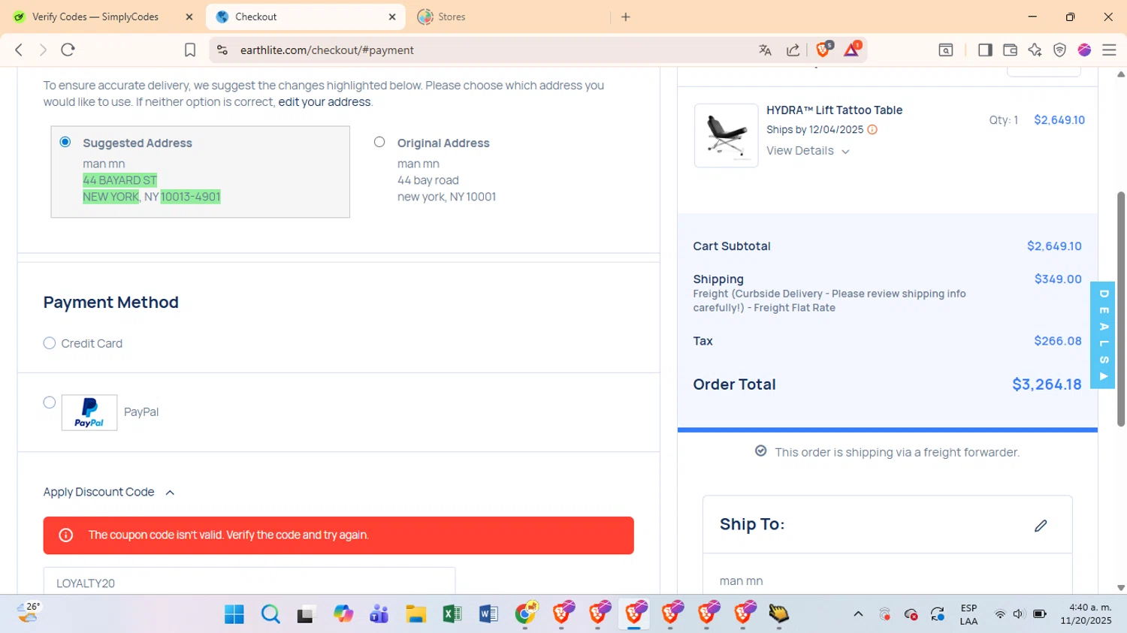Open the DEALS side tab
This screenshot has width=1127, height=633.
click(1103, 335)
